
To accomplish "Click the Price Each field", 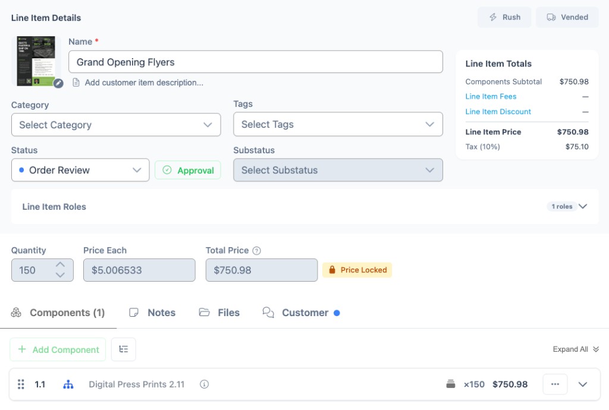I will tap(139, 270).
